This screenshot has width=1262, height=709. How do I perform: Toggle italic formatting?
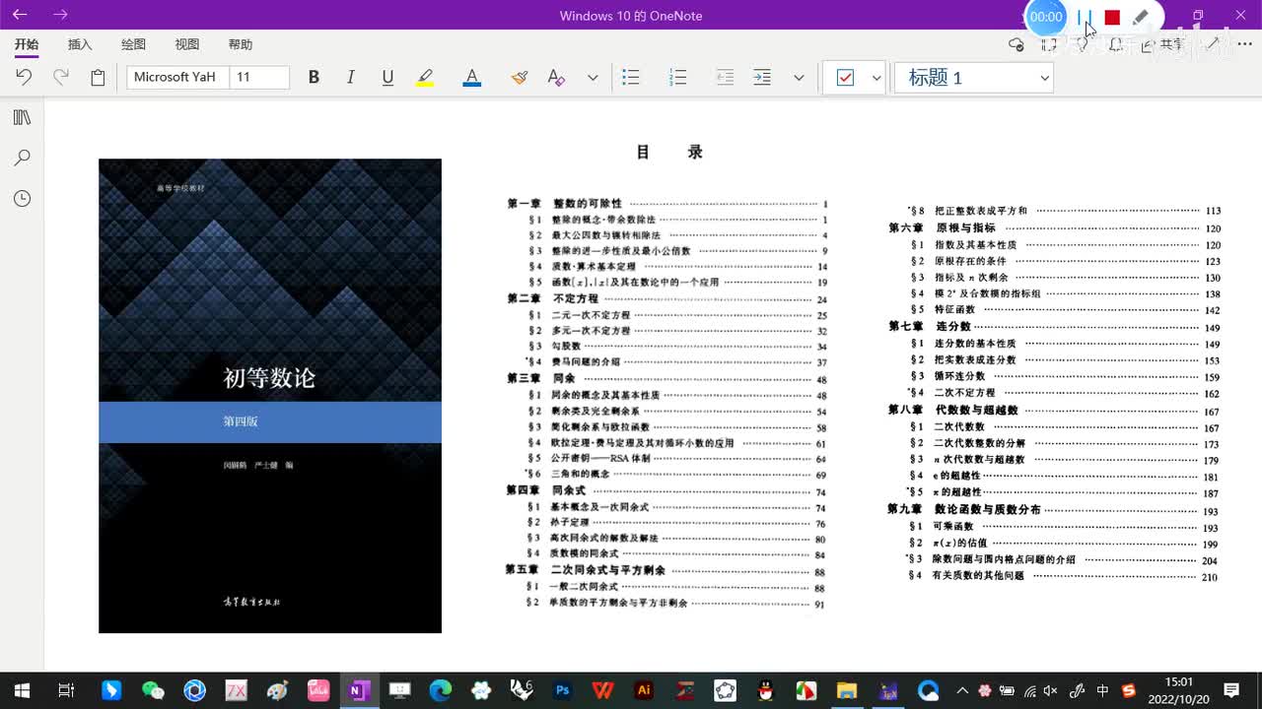(350, 77)
